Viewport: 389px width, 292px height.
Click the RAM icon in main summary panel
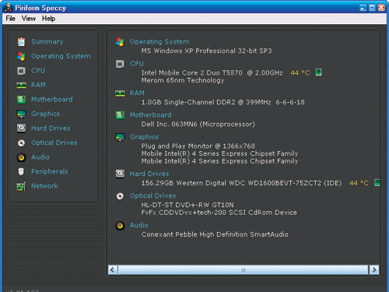point(120,93)
